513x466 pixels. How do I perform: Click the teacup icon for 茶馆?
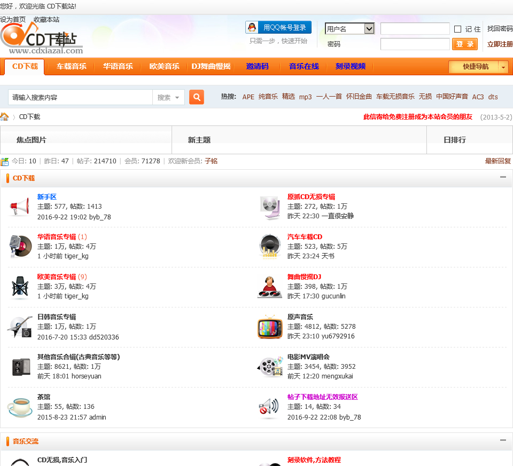point(20,407)
